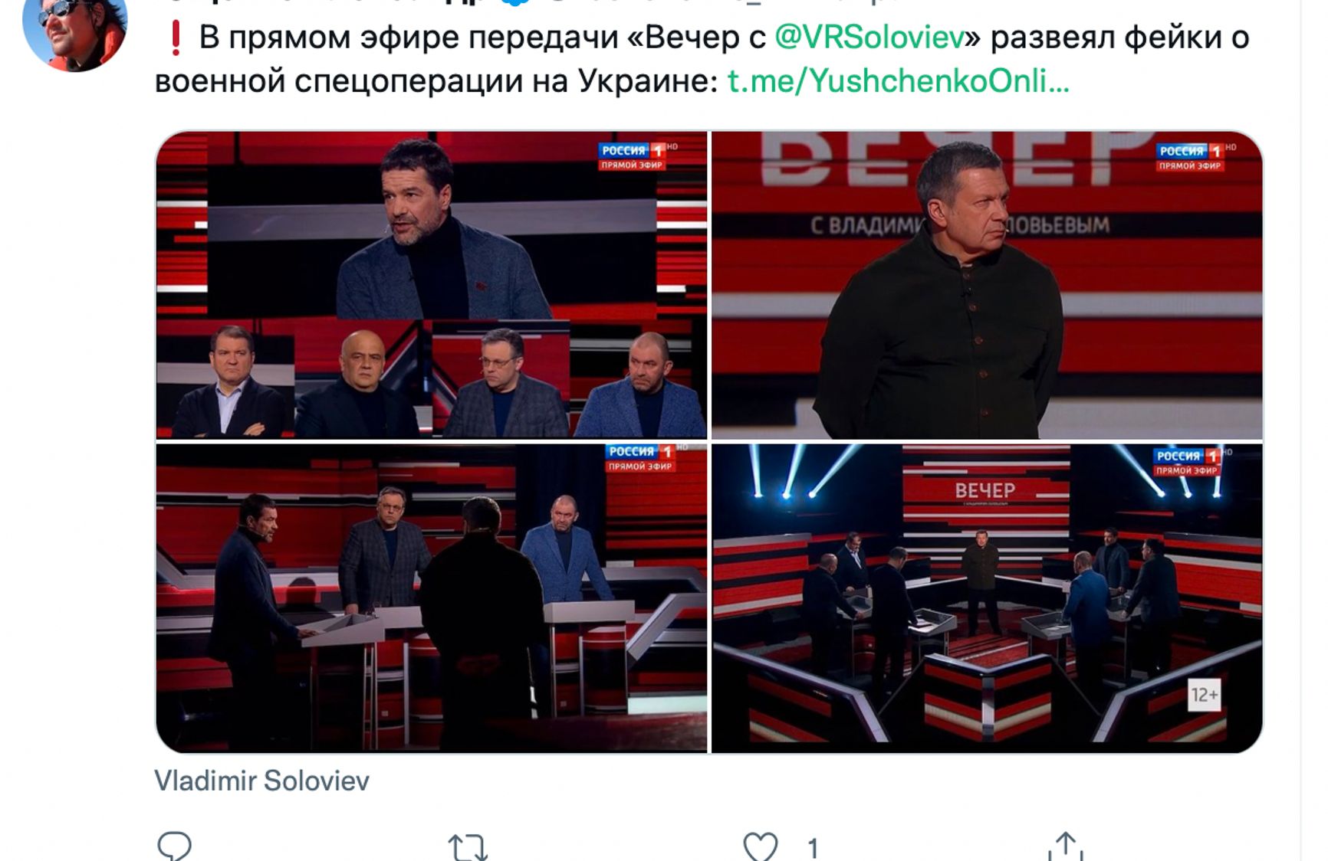Click the red exclamation mark emoji
This screenshot has height=861, width=1328.
click(x=176, y=38)
